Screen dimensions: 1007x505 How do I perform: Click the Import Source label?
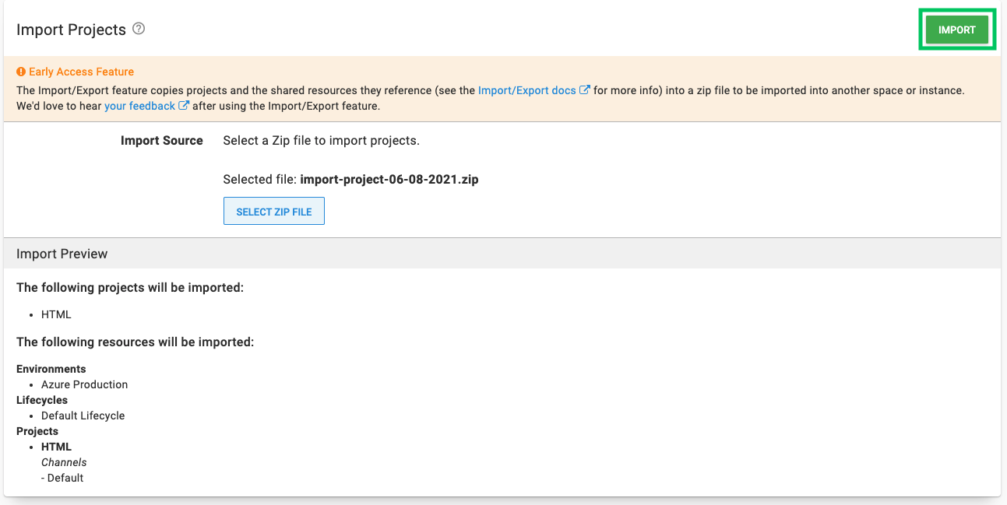[161, 141]
